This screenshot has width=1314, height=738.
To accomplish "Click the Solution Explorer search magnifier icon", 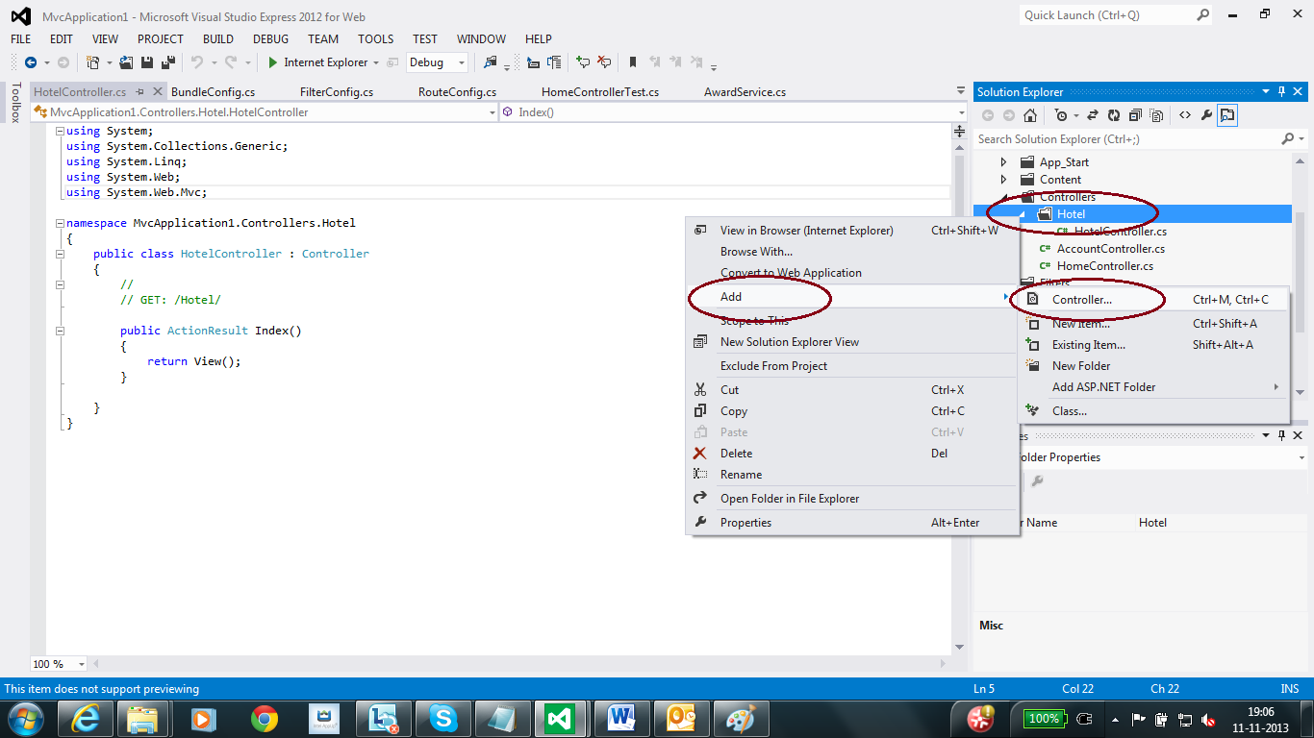I will pyautogui.click(x=1288, y=139).
